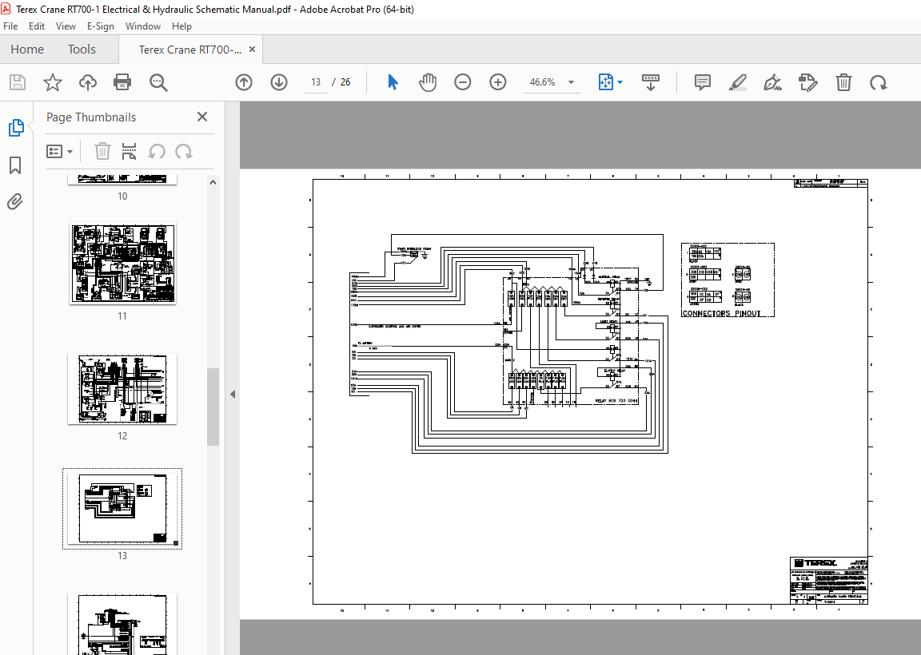The width and height of the screenshot is (921, 655).
Task: Go to the next page
Action: tap(278, 82)
